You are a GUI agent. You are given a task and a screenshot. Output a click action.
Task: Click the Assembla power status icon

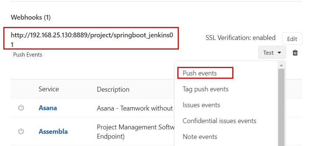pyautogui.click(x=21, y=131)
